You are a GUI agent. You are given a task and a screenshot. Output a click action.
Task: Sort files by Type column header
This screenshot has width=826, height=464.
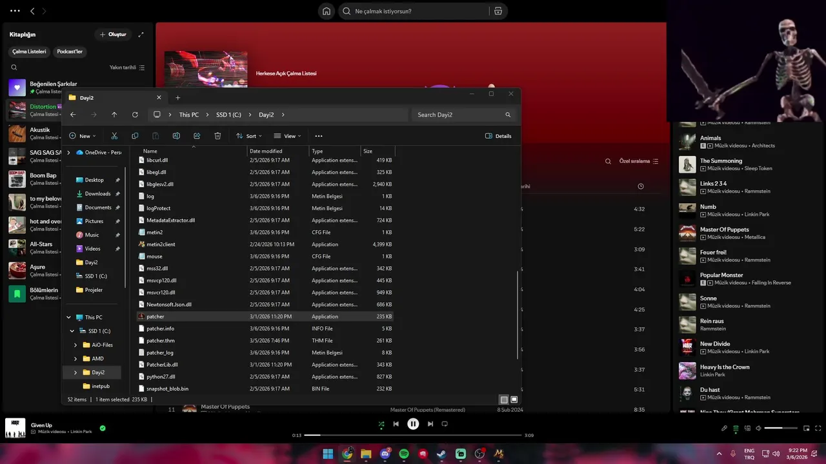click(x=334, y=151)
